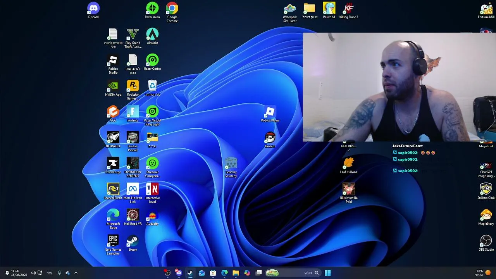Open the CurseForge desktop shortcut
Image resolution: width=496 pixels, height=279 pixels.
tap(113, 166)
